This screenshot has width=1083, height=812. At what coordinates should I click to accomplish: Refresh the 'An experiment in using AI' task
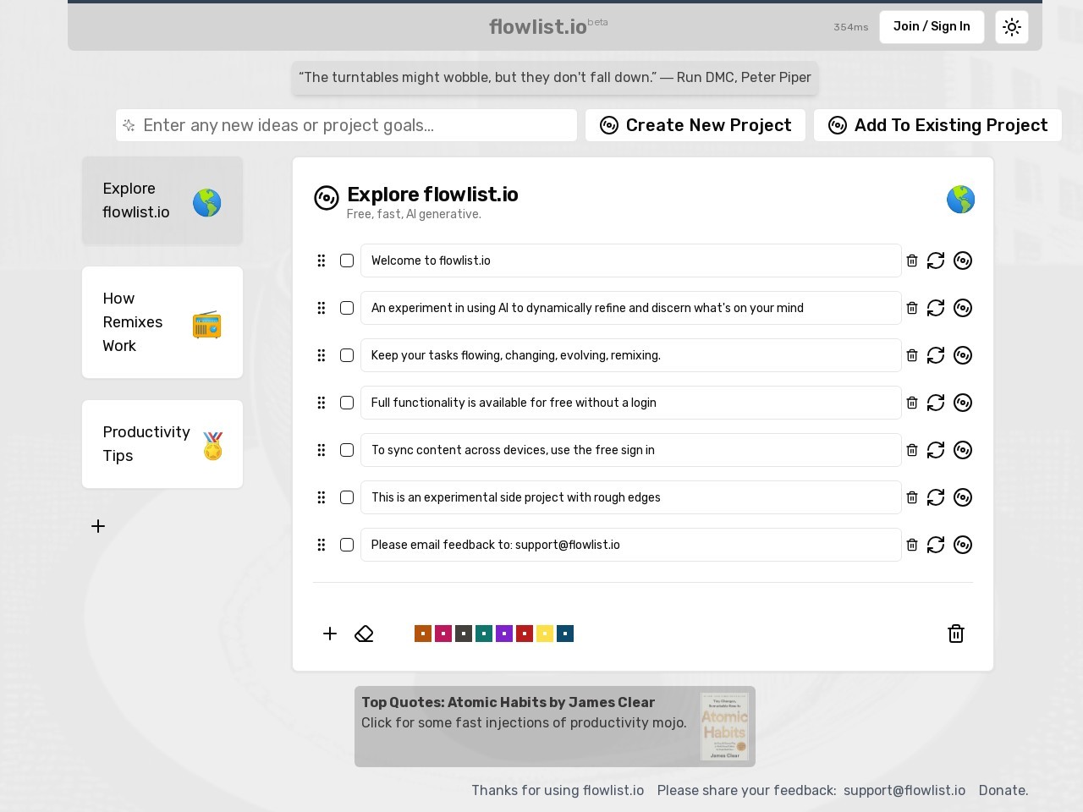coord(936,308)
